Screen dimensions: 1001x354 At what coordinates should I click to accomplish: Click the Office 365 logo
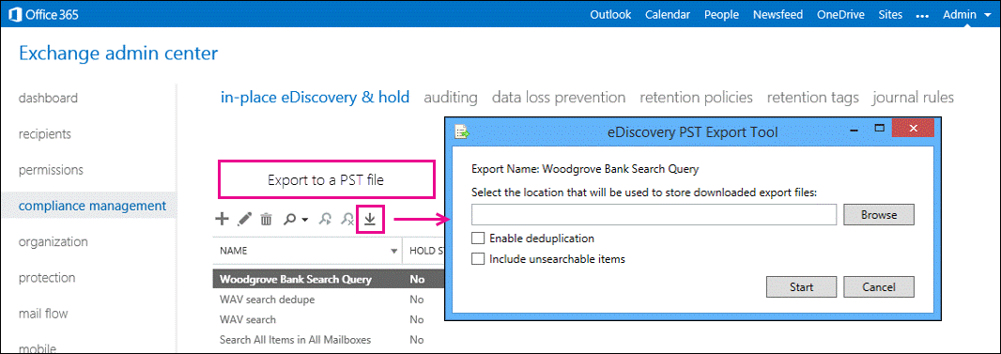coord(43,14)
